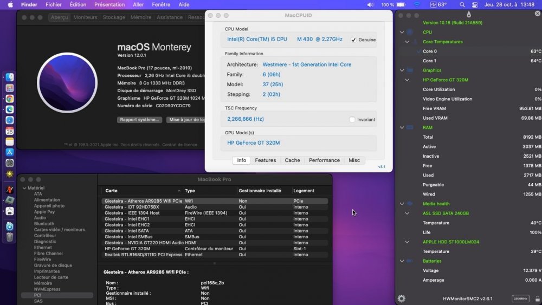542x305 pixels.
Task: Open Stockage tab in About This Mac
Action: [x=114, y=17]
